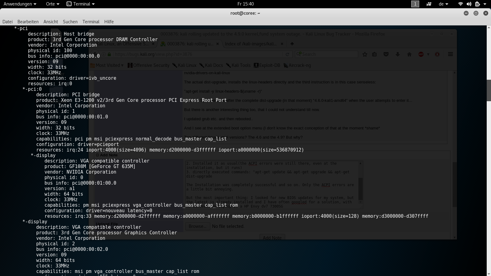The image size is (491, 276).
Task: Open a new tab in Firefox
Action: tap(292, 44)
